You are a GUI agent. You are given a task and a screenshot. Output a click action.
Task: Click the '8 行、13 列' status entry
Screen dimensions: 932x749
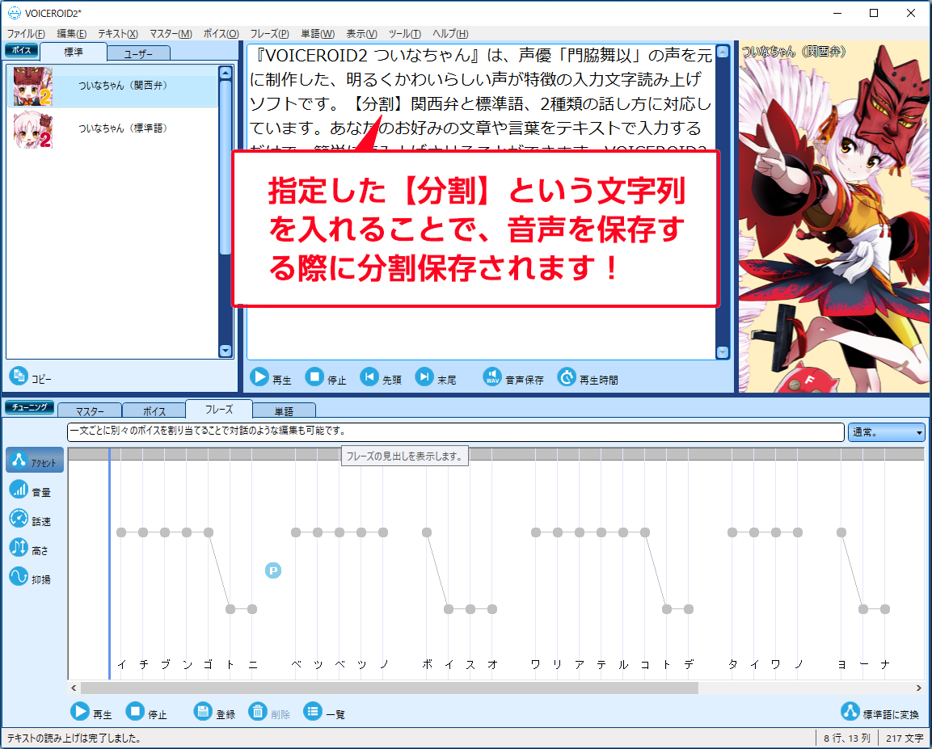click(x=847, y=738)
